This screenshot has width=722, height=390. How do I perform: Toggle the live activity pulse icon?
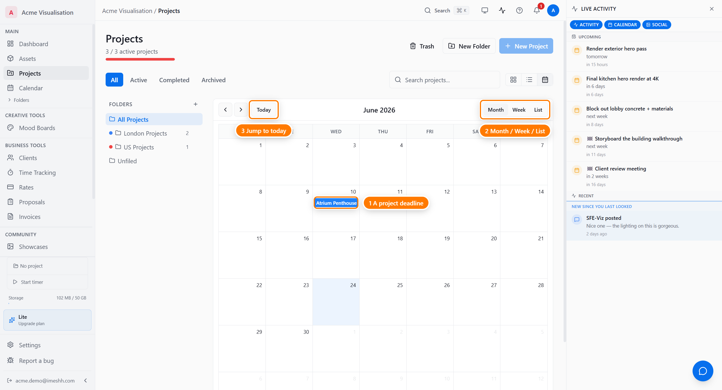pyautogui.click(x=502, y=11)
